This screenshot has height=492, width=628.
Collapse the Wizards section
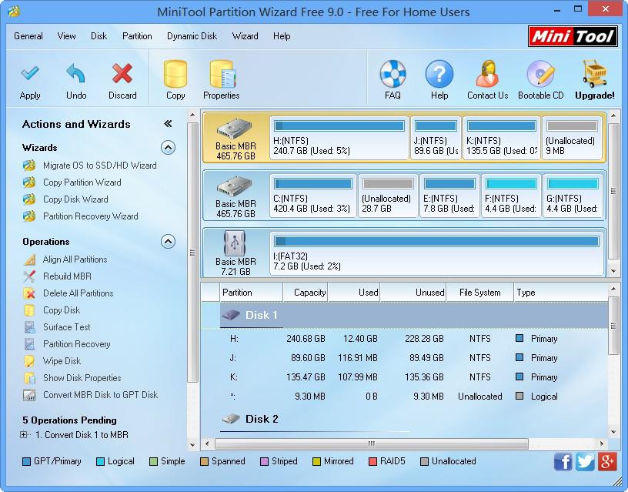coord(168,147)
